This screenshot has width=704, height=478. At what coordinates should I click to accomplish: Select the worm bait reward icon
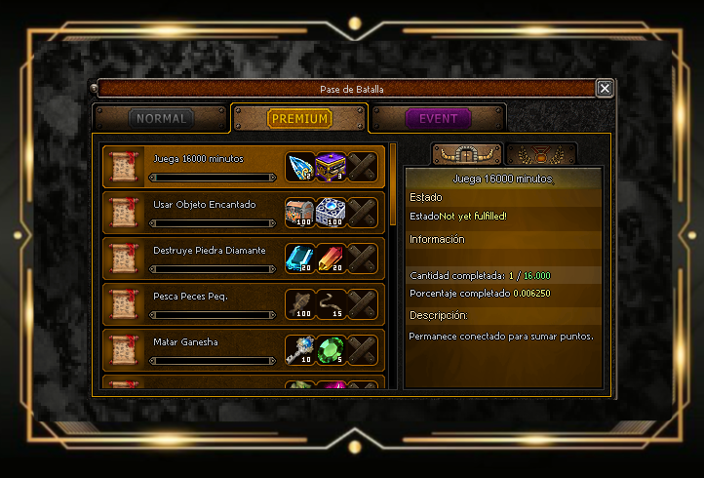tap(331, 304)
